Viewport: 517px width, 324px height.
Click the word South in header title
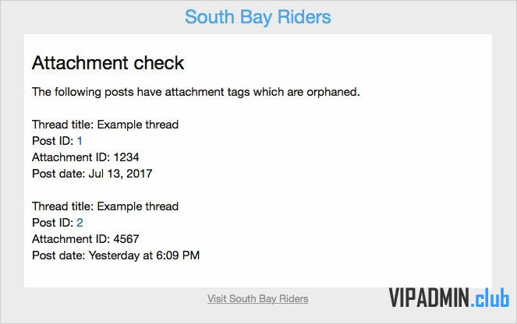click(x=210, y=17)
